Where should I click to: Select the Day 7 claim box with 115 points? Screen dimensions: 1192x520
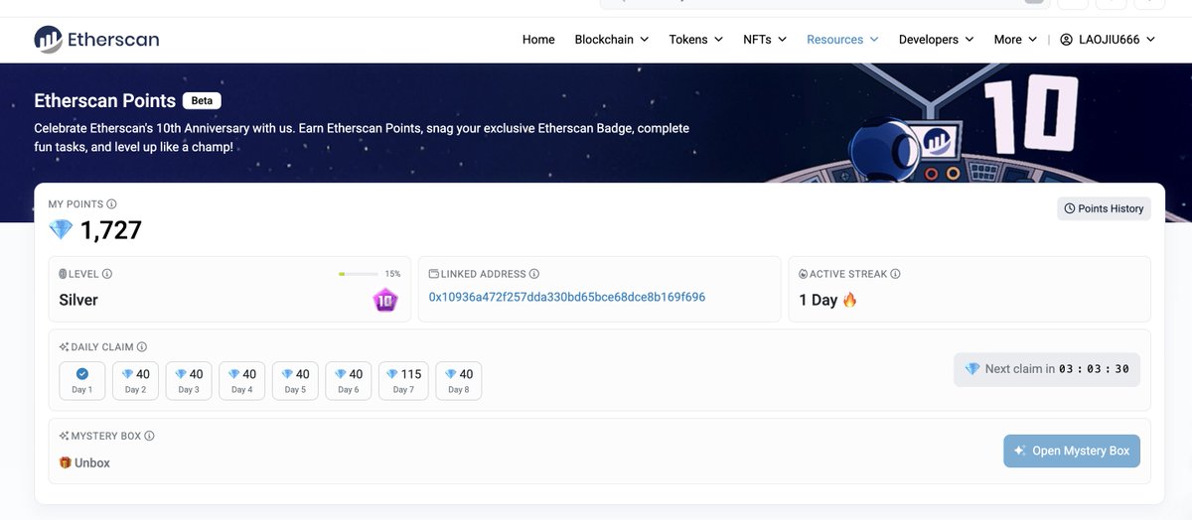coord(404,381)
